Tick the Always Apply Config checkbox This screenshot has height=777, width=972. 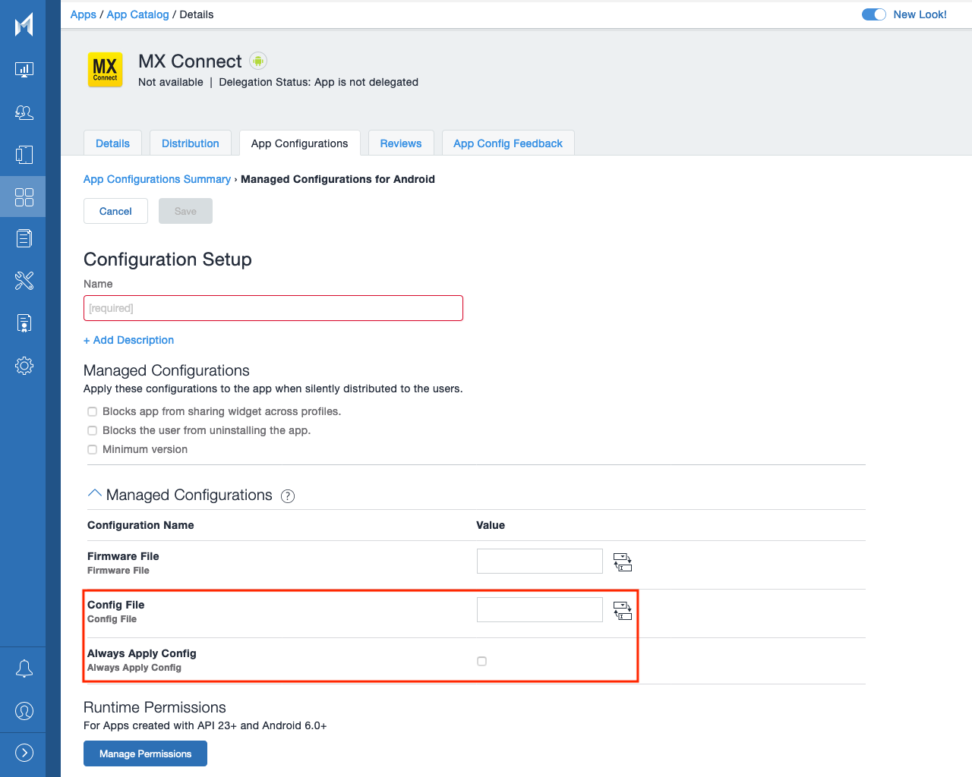pyautogui.click(x=481, y=661)
